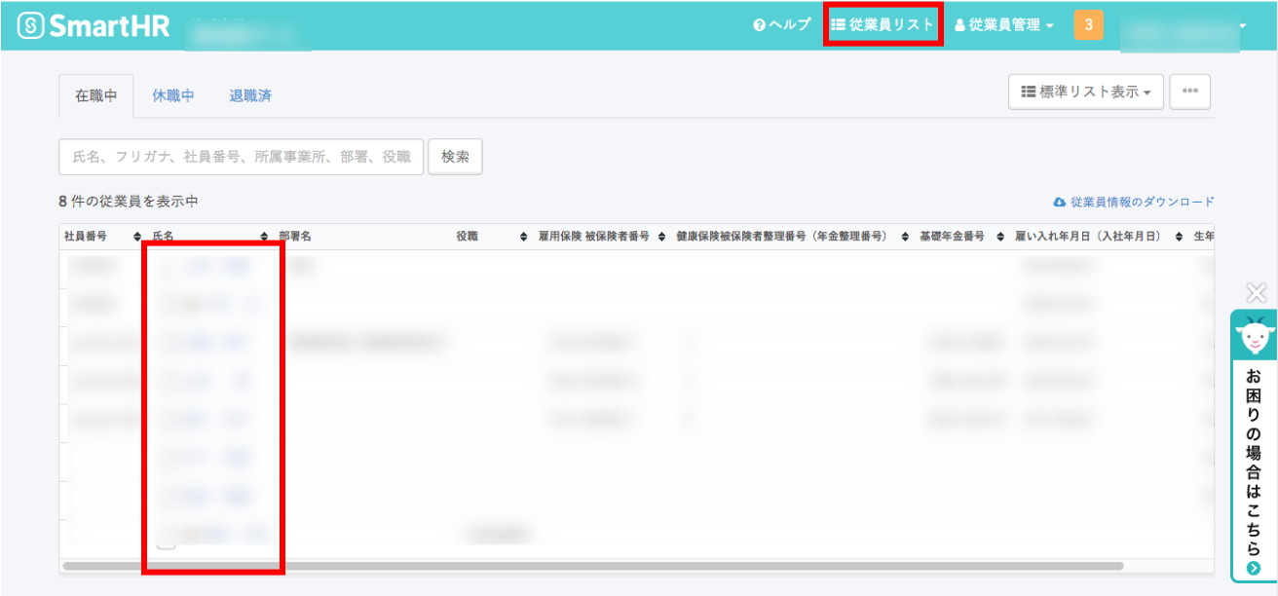Screen dimensions: 1278x596
Task: Open the 従業員リスト employee list
Action: click(883, 25)
